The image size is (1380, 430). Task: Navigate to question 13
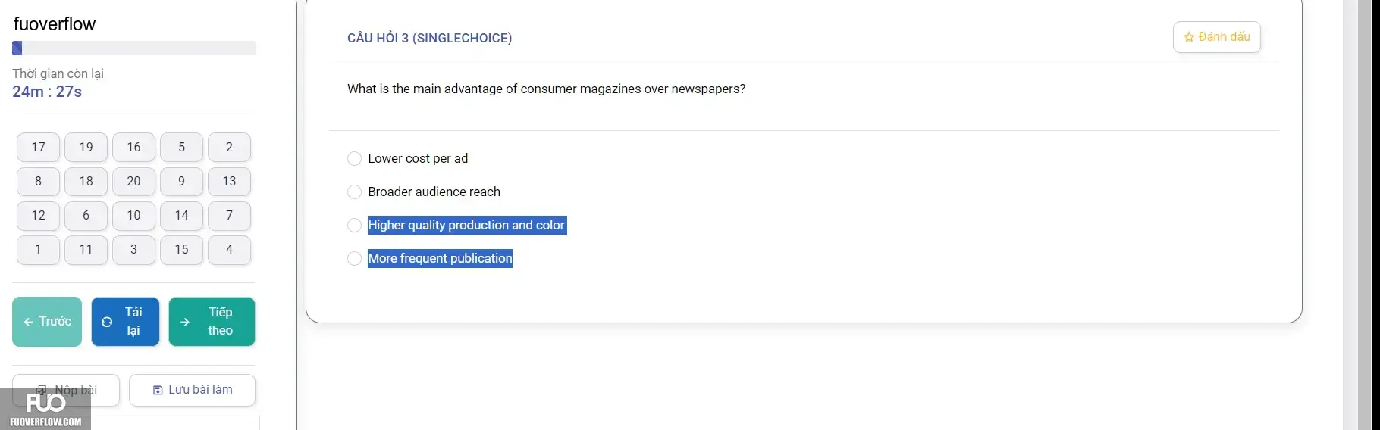tap(229, 181)
